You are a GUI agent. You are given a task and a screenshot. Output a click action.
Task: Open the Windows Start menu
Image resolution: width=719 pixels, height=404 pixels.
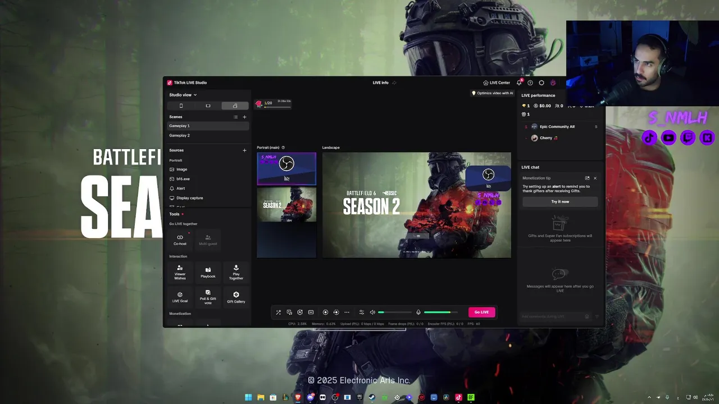248,397
